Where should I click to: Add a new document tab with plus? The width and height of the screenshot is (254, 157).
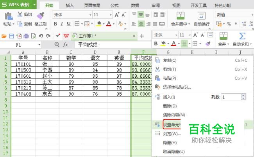click(142, 36)
